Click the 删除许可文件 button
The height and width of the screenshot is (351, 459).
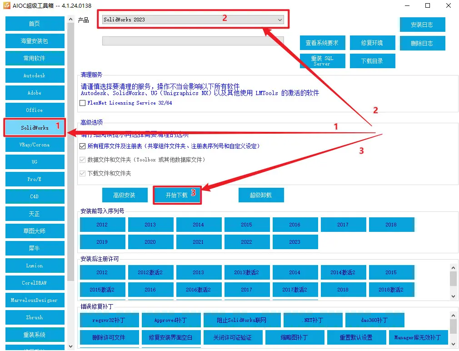(110, 337)
